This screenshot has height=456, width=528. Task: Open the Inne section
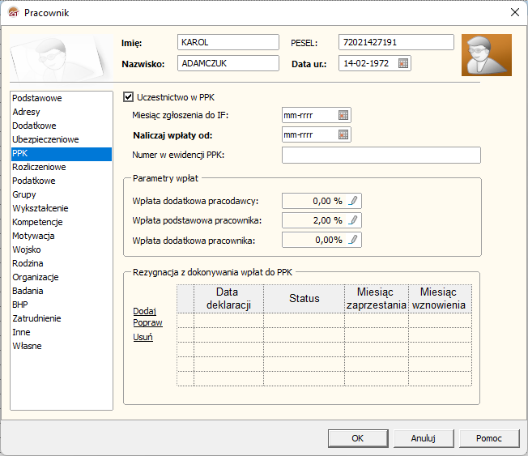[61, 332]
